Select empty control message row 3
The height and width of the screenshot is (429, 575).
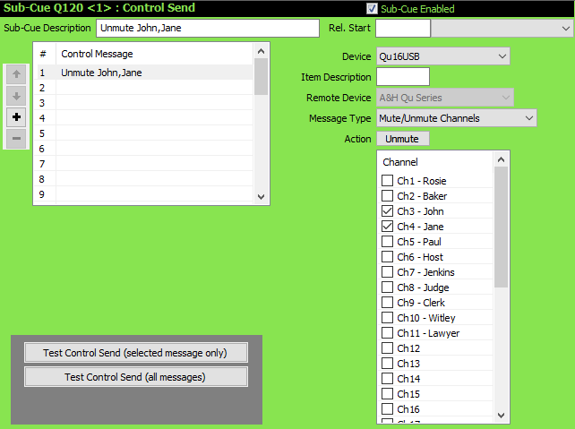[x=145, y=103]
